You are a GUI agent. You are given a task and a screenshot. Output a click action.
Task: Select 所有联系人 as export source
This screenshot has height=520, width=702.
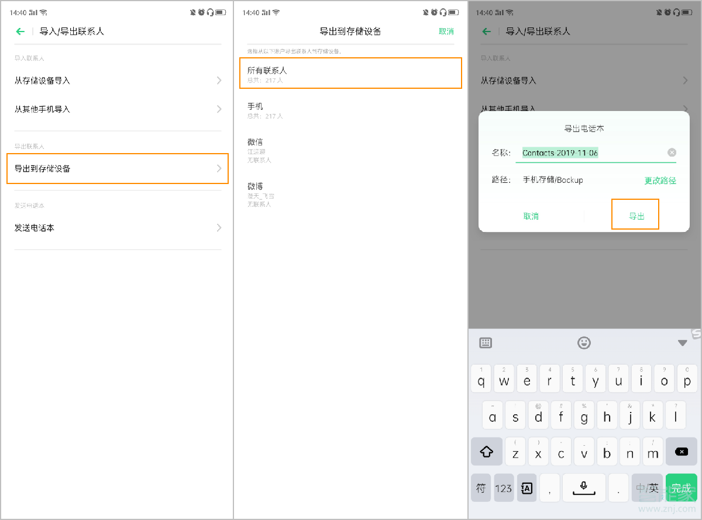point(350,72)
